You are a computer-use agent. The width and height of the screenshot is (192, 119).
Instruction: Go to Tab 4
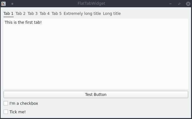point(44,14)
